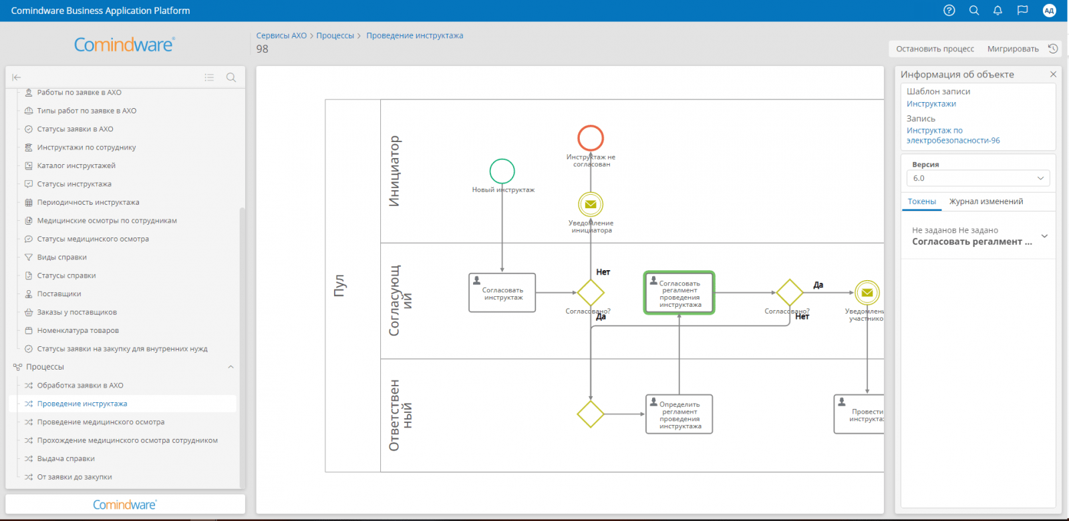
Task: Open the user avatar menu
Action: [x=1049, y=11]
